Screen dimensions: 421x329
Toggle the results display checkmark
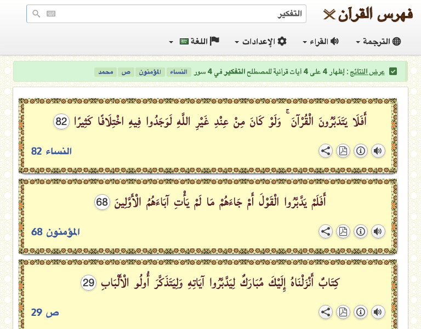coord(393,72)
